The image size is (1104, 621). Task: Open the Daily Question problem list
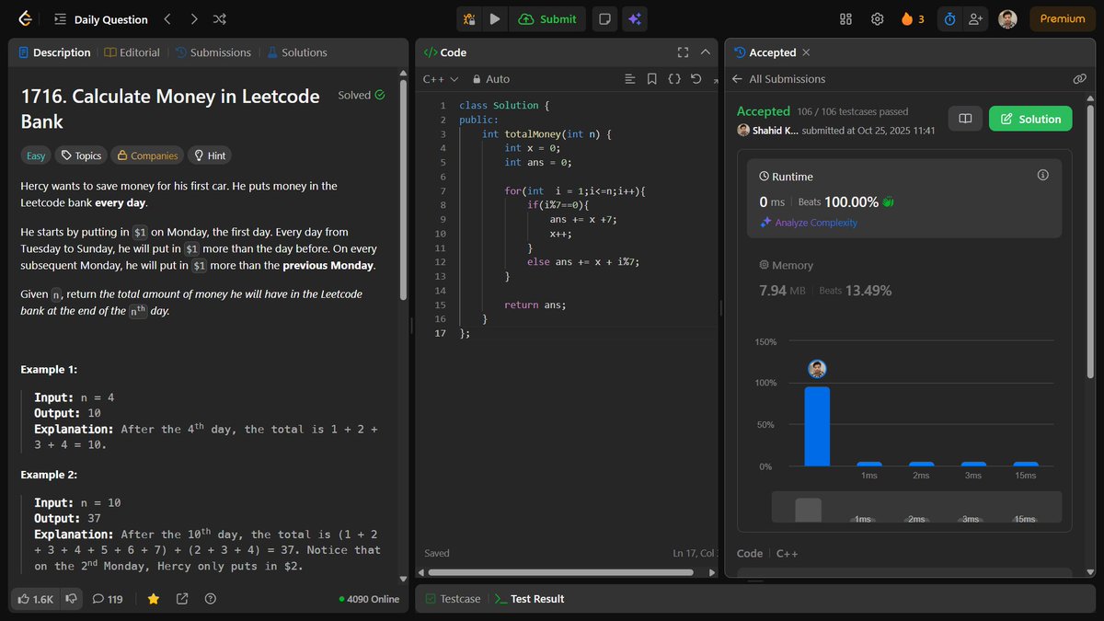click(x=100, y=18)
